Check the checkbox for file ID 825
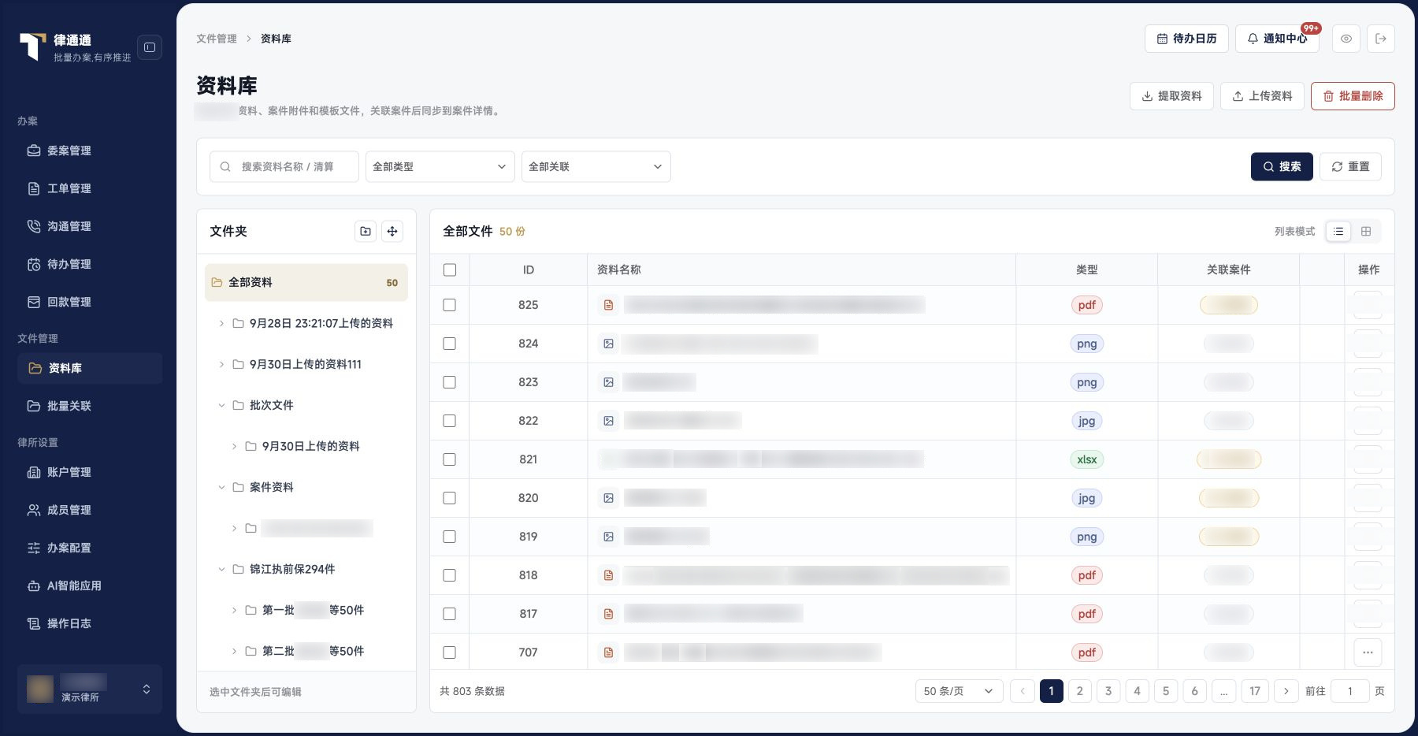The image size is (1418, 736). tap(450, 305)
